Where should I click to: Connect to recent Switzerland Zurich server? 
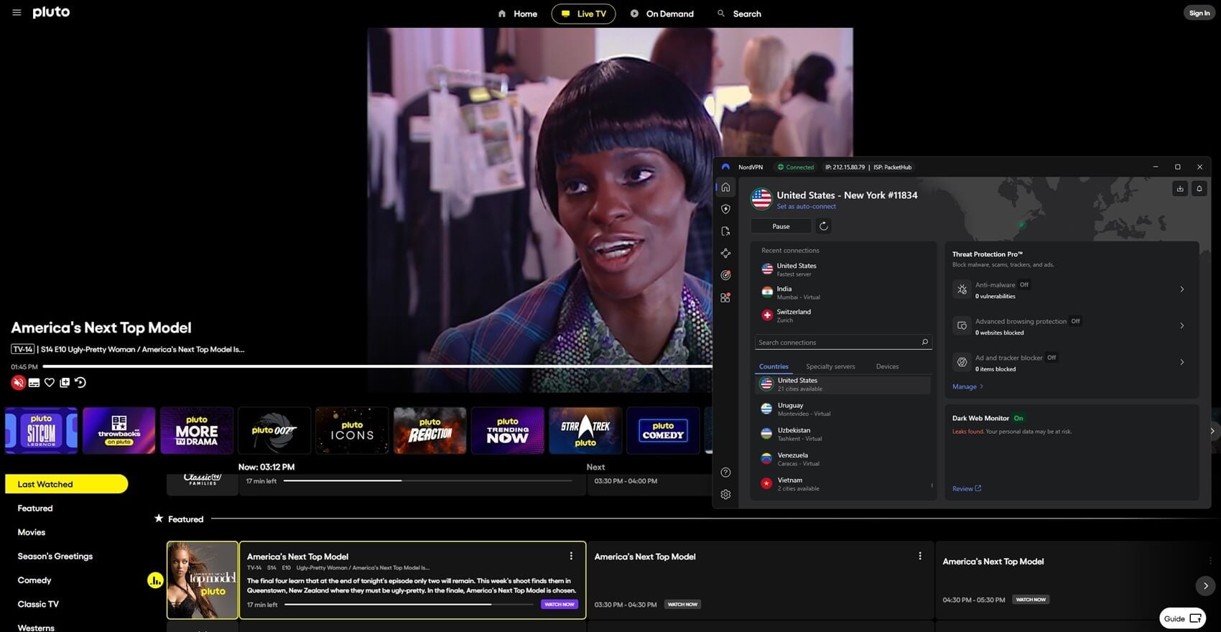843,315
